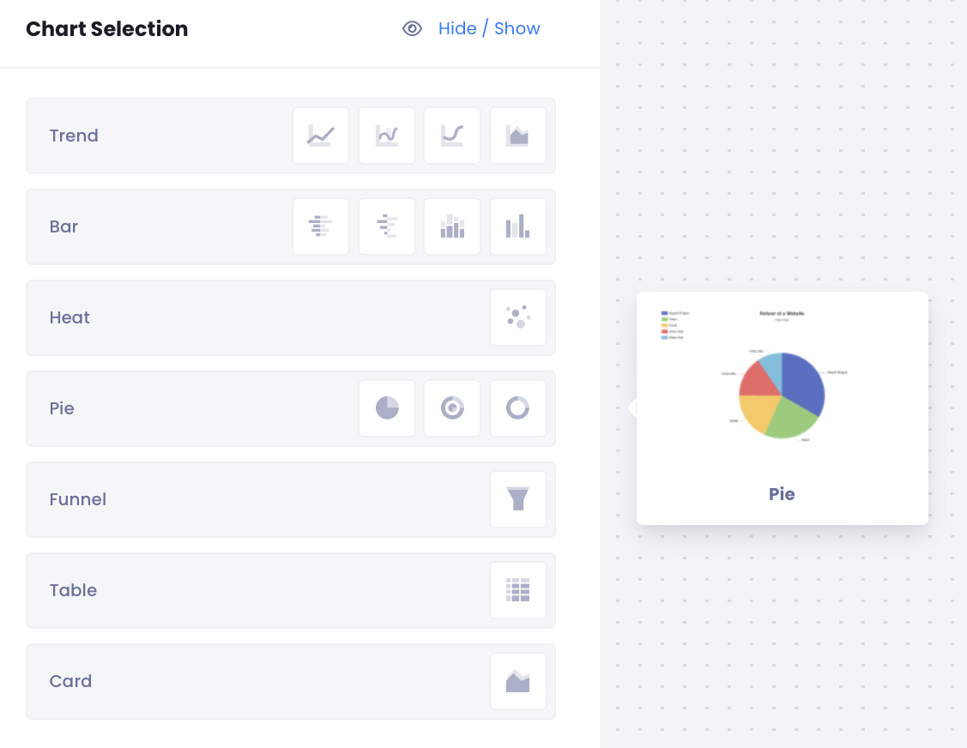Click the Hide / Show link
The image size is (967, 748).
[489, 29]
